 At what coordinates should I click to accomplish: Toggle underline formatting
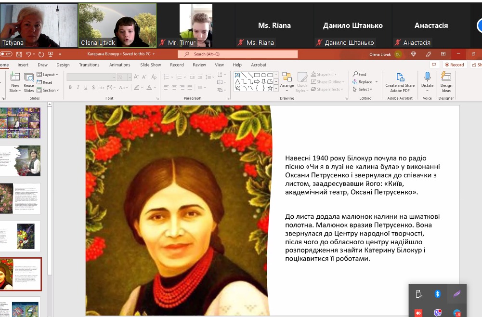(x=86, y=87)
